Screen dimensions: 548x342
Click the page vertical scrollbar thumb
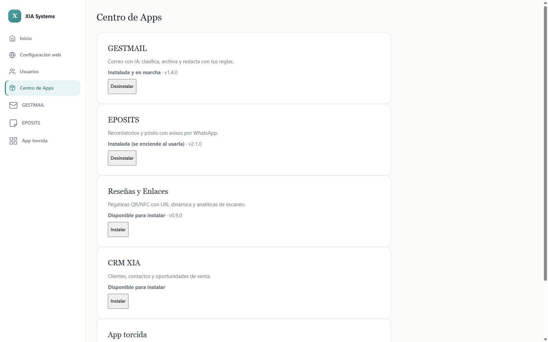coord(545,143)
